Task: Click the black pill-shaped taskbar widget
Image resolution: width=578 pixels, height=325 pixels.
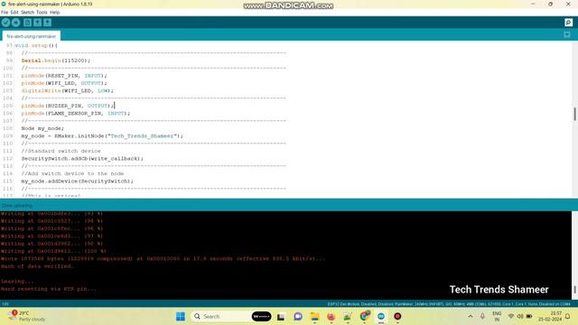Action: (x=261, y=316)
